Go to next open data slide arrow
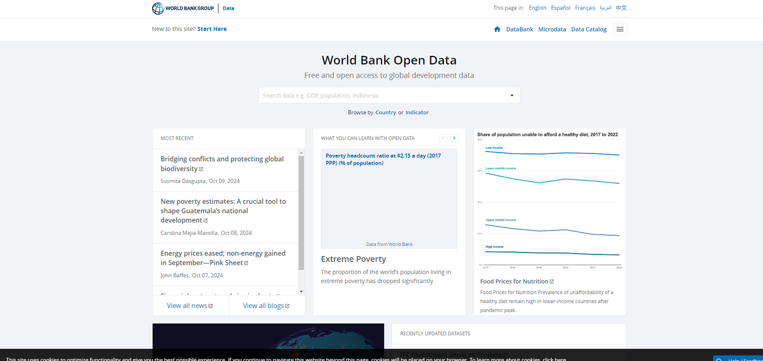 tap(454, 138)
